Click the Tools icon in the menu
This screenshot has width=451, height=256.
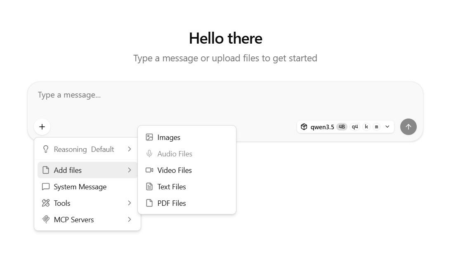[46, 203]
